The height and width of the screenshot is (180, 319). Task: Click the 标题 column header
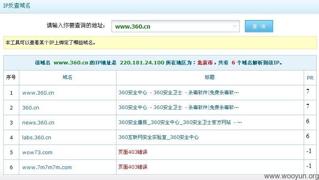tap(209, 77)
